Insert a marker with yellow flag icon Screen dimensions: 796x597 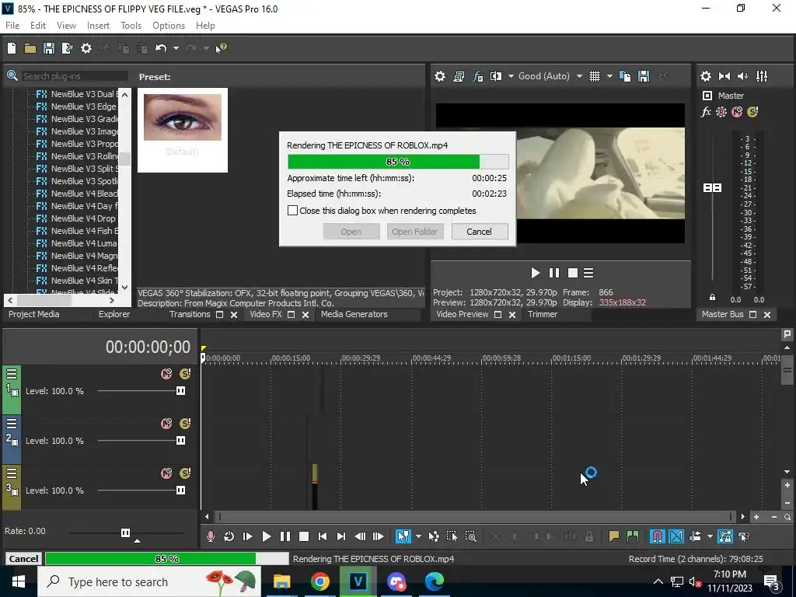click(614, 536)
